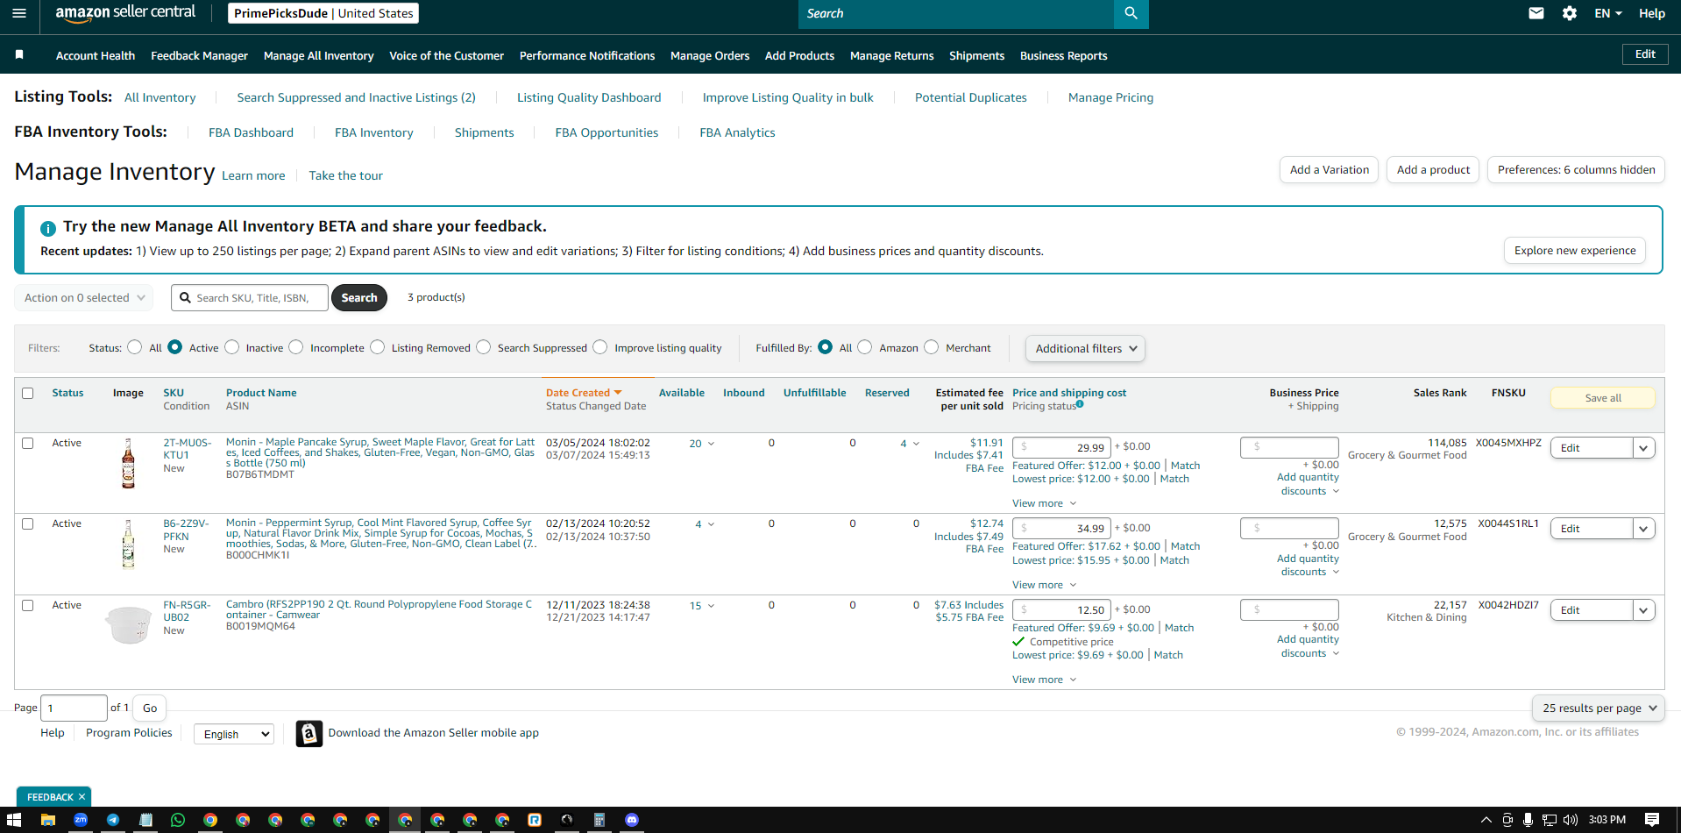Open the Take the tour link
This screenshot has width=1681, height=833.
click(345, 175)
